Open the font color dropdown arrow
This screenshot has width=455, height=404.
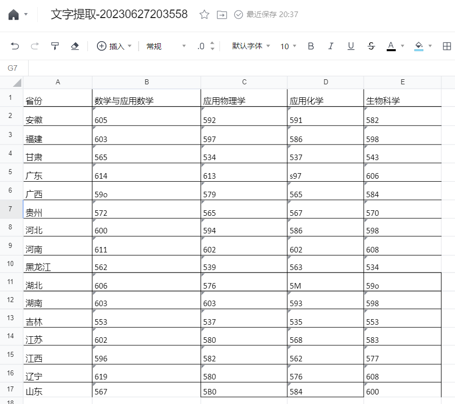pos(402,46)
